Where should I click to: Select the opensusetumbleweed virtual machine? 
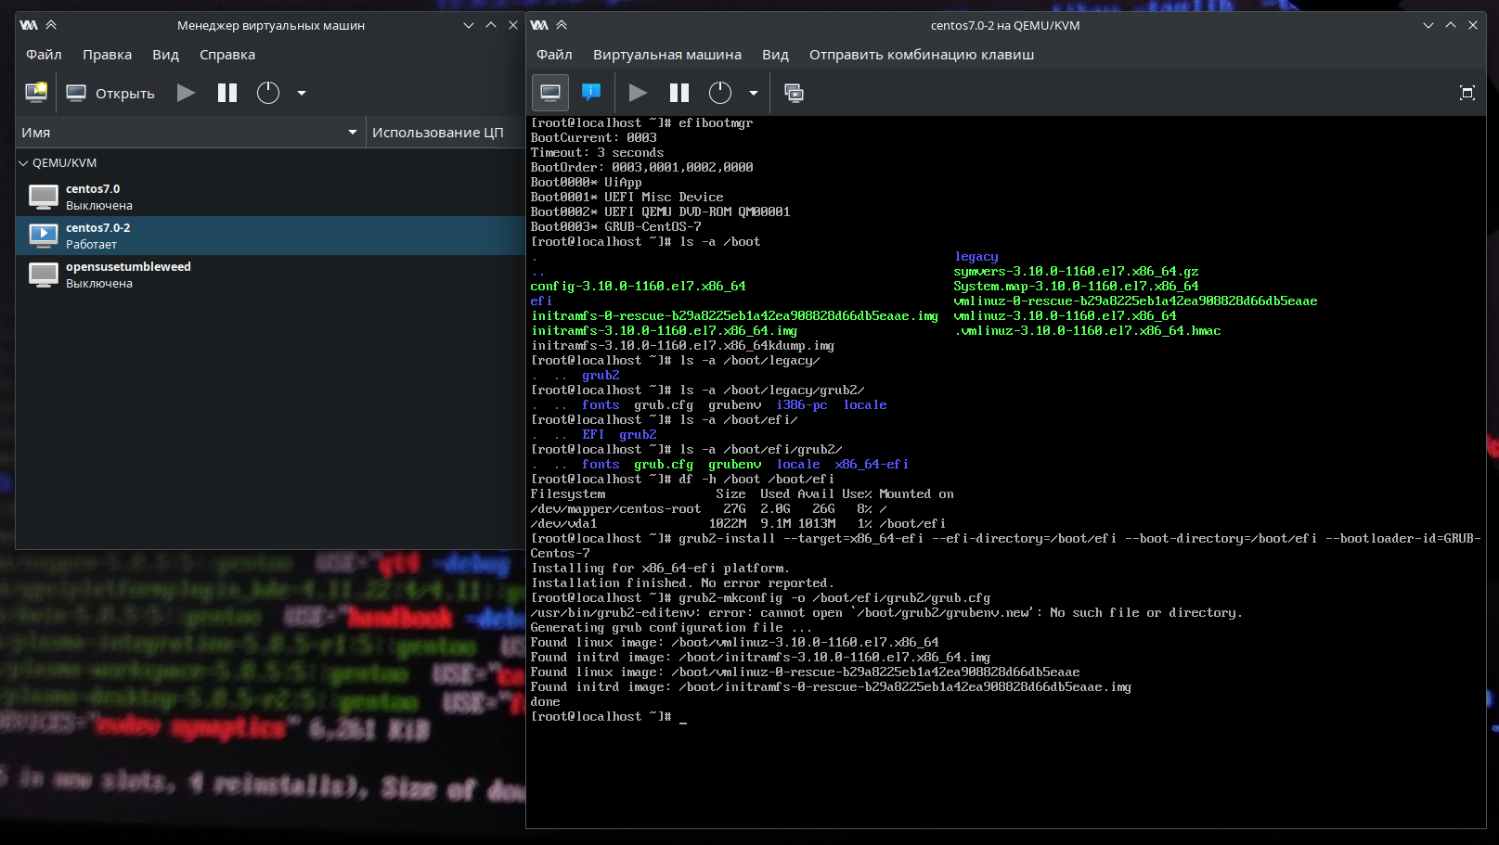coord(270,275)
